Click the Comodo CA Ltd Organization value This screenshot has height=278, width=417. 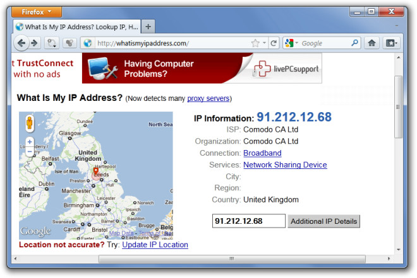click(270, 141)
